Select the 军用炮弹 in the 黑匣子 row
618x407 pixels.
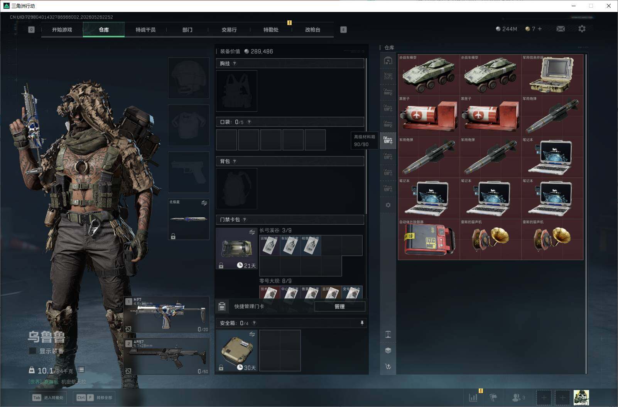point(552,116)
